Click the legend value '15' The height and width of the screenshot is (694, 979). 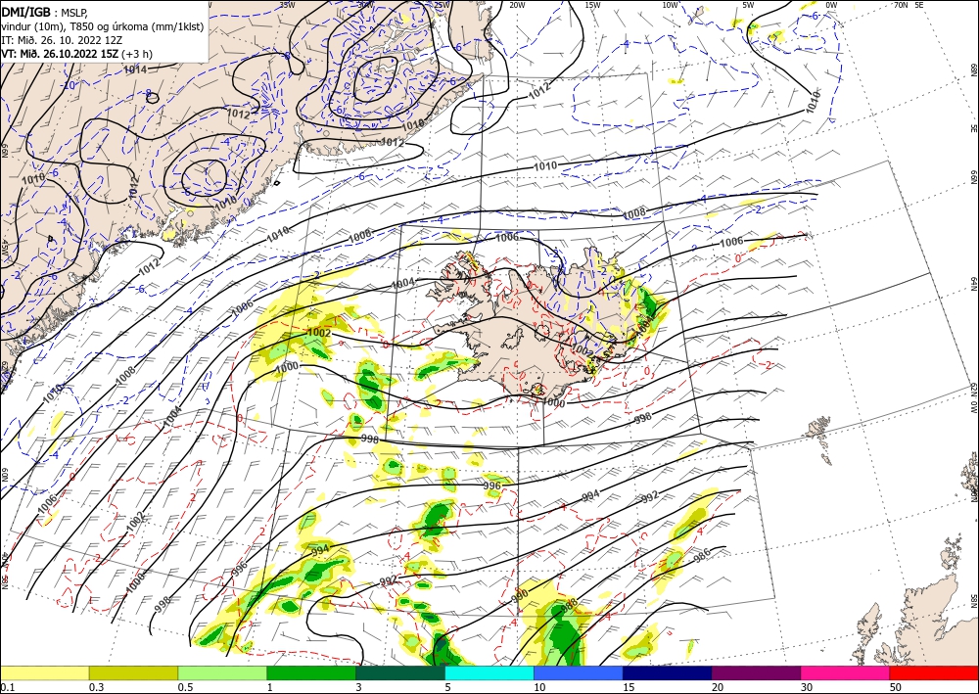point(629,687)
